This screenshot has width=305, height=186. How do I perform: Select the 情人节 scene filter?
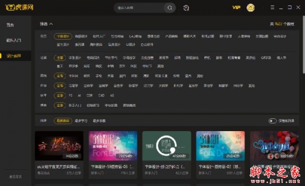(281, 58)
